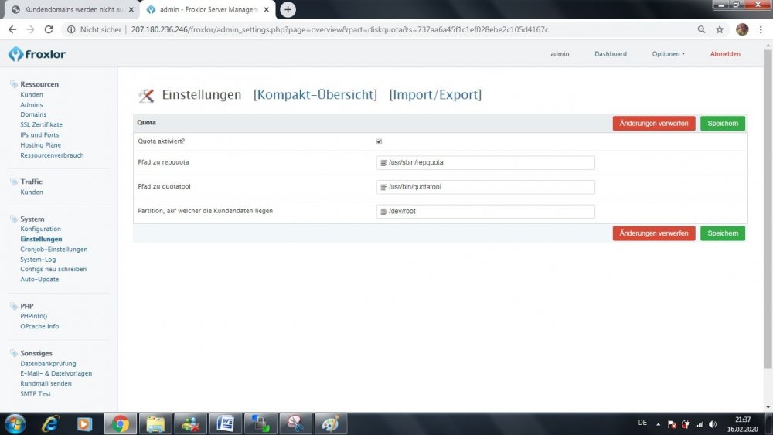The height and width of the screenshot is (435, 773).
Task: Bookmark page using star icon
Action: coord(720,29)
